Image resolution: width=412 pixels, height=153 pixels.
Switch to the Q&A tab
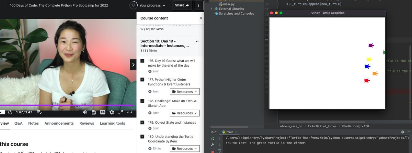pyautogui.click(x=19, y=123)
